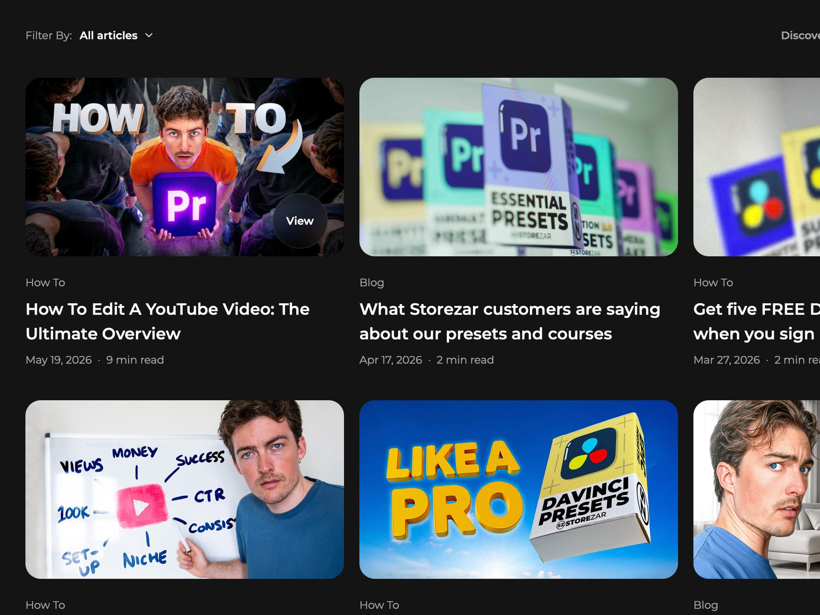This screenshot has width=820, height=615.
Task: Click How To label above YouTube Video article
Action: coord(46,282)
